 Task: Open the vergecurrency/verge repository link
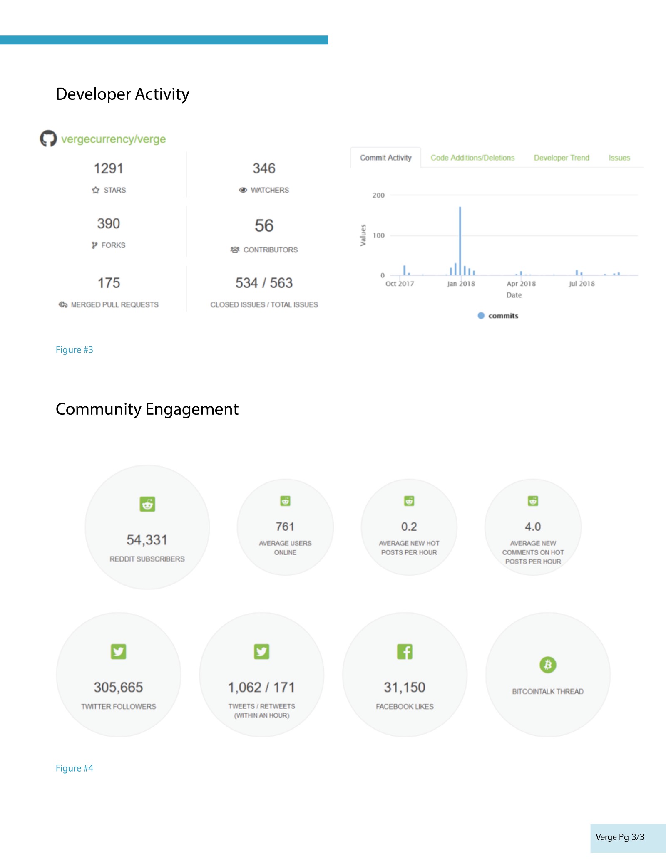pos(113,139)
